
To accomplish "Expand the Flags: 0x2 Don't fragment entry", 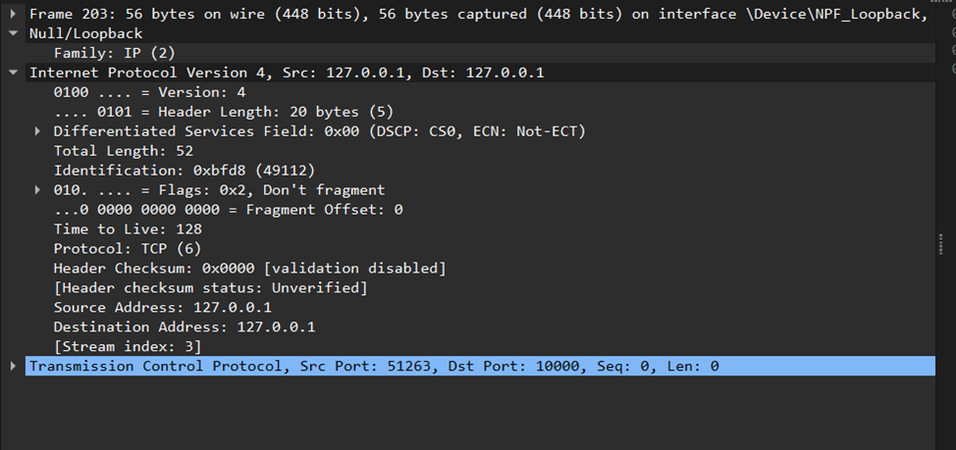I will pyautogui.click(x=38, y=190).
